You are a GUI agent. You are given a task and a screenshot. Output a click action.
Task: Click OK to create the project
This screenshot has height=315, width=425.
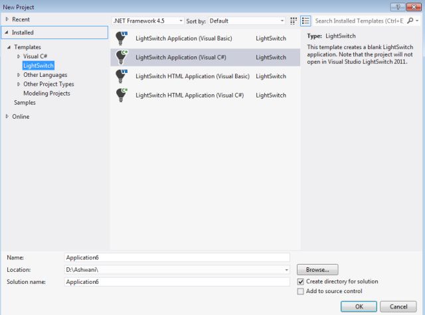359,306
